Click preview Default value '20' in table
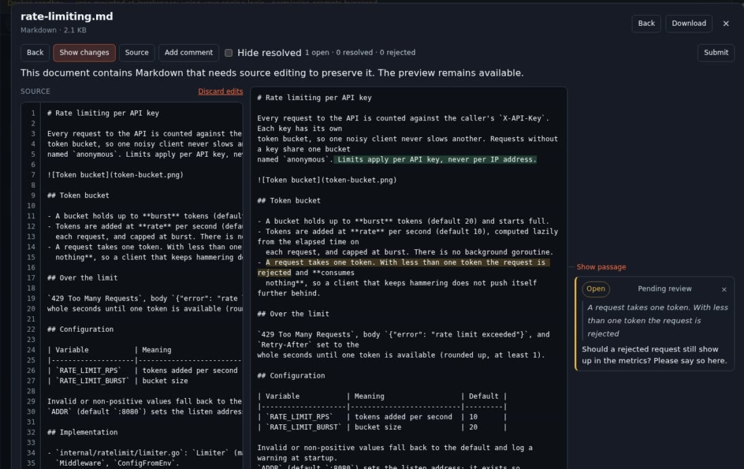 473,427
